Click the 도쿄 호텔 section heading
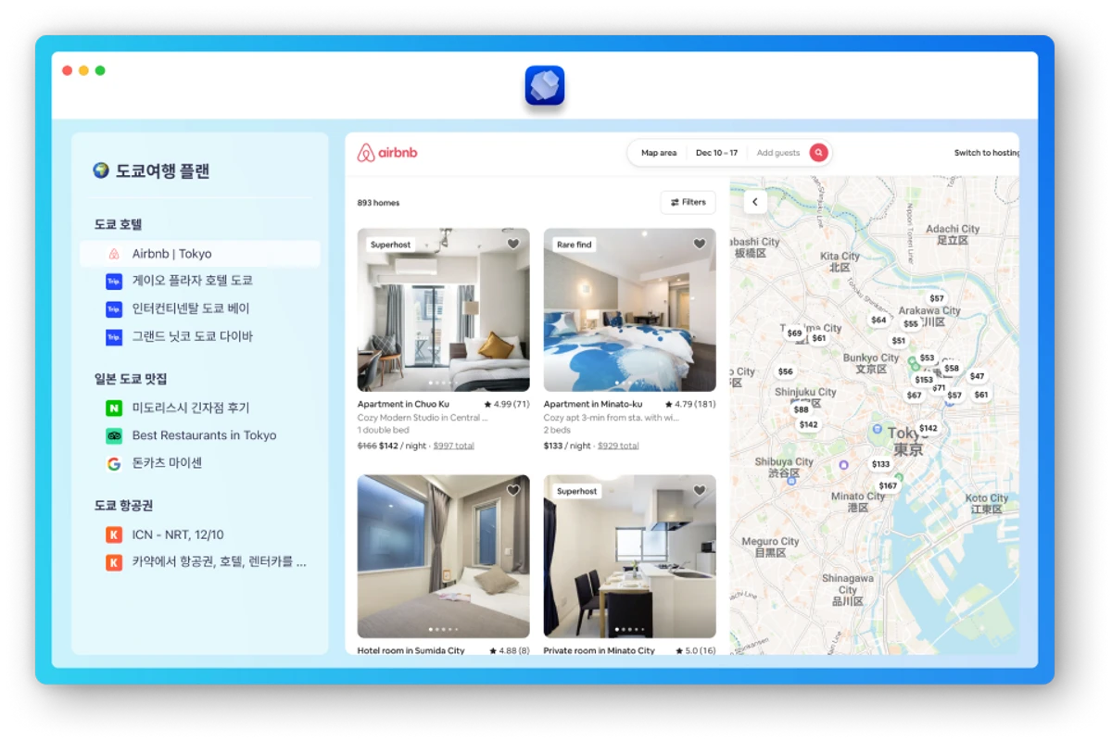1112x742 pixels. 118,224
